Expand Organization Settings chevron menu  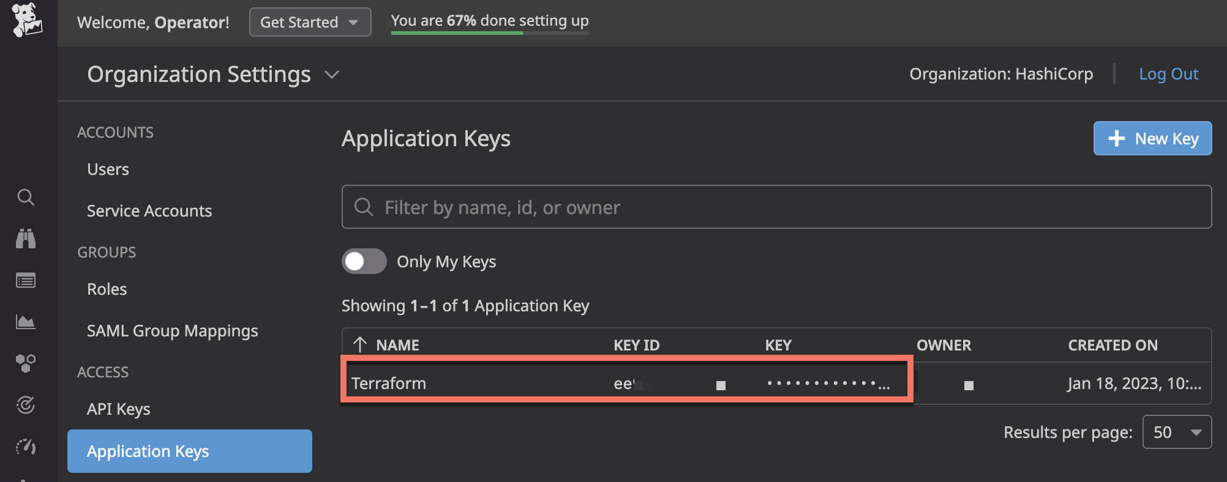(x=332, y=75)
